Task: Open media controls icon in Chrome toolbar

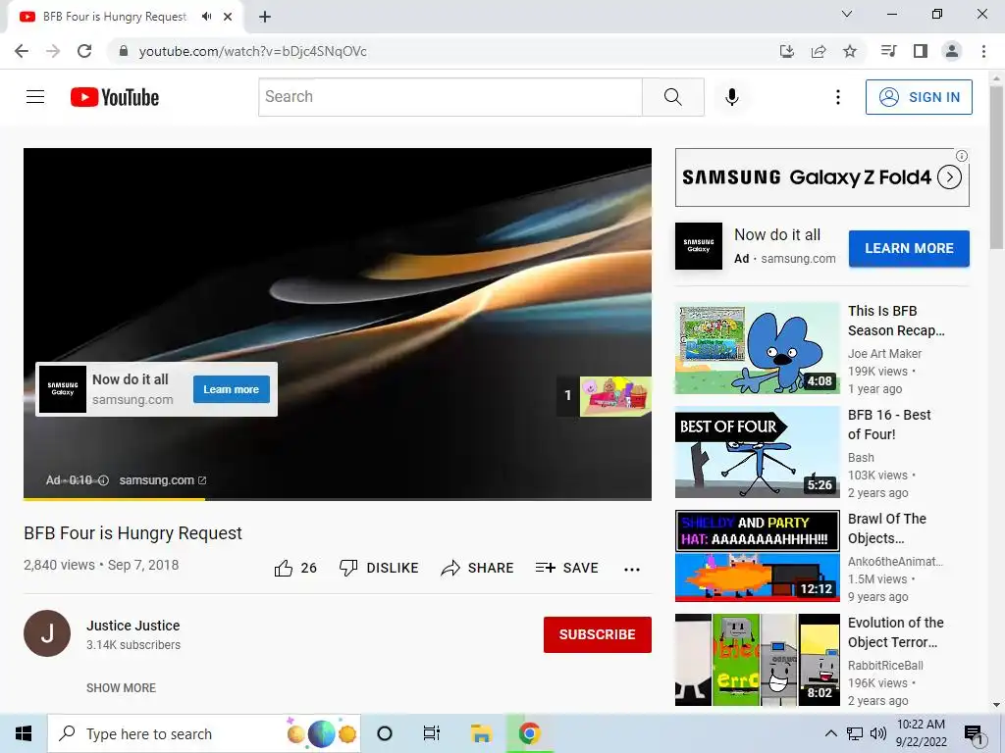Action: pos(888,51)
